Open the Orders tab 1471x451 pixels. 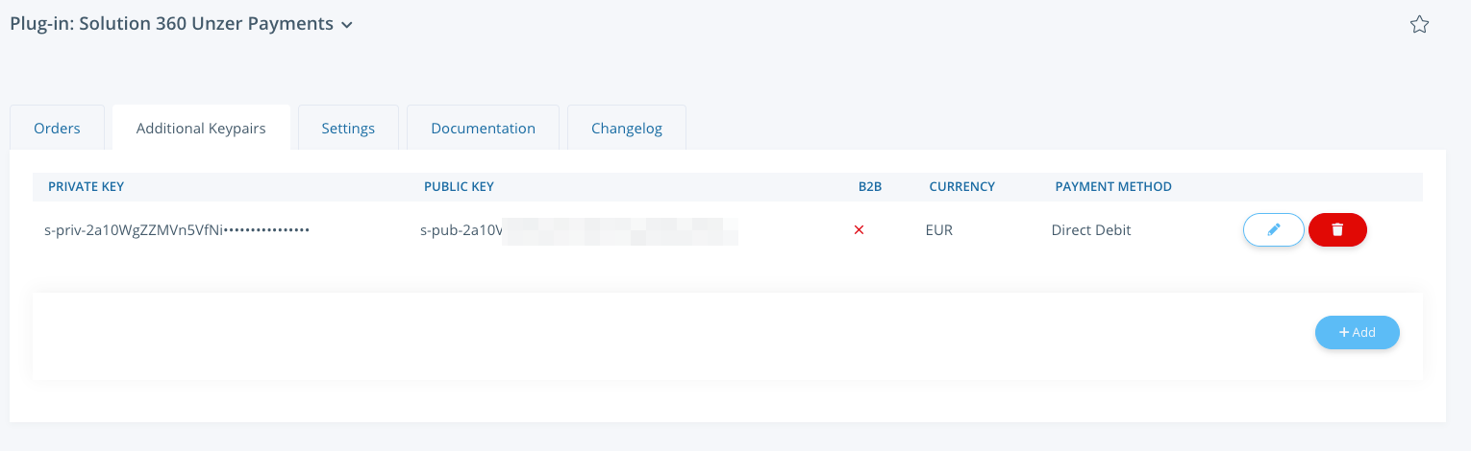pos(57,128)
